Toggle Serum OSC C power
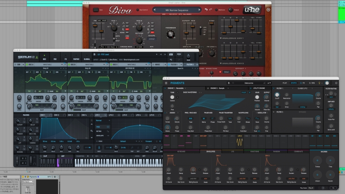This screenshot has height=194, width=345. [111, 65]
